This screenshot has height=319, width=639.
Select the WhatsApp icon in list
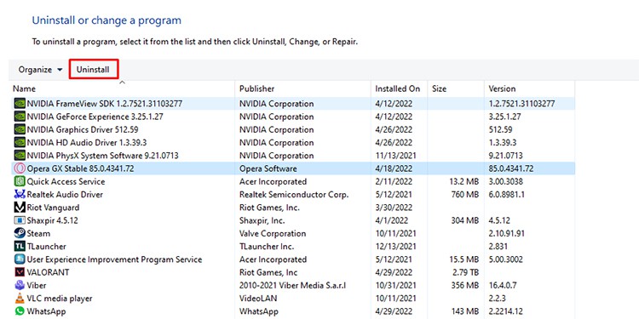click(20, 311)
